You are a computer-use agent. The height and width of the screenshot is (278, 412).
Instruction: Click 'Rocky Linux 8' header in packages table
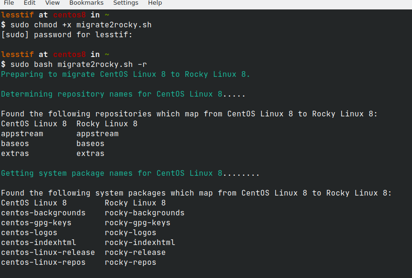click(x=135, y=203)
